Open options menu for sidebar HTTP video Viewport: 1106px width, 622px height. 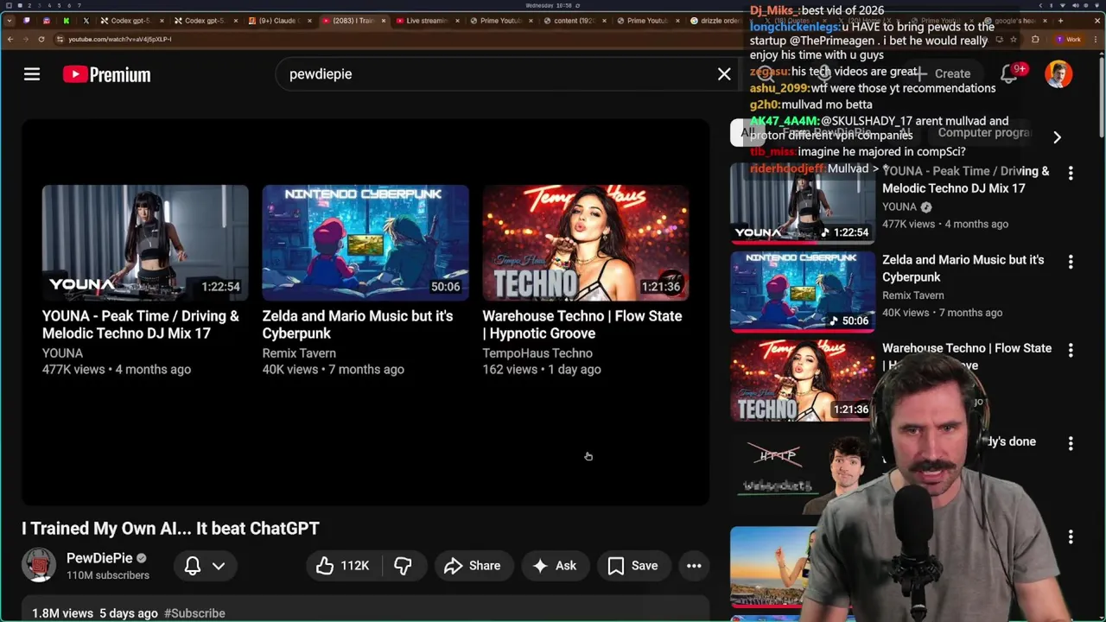pos(1071,443)
